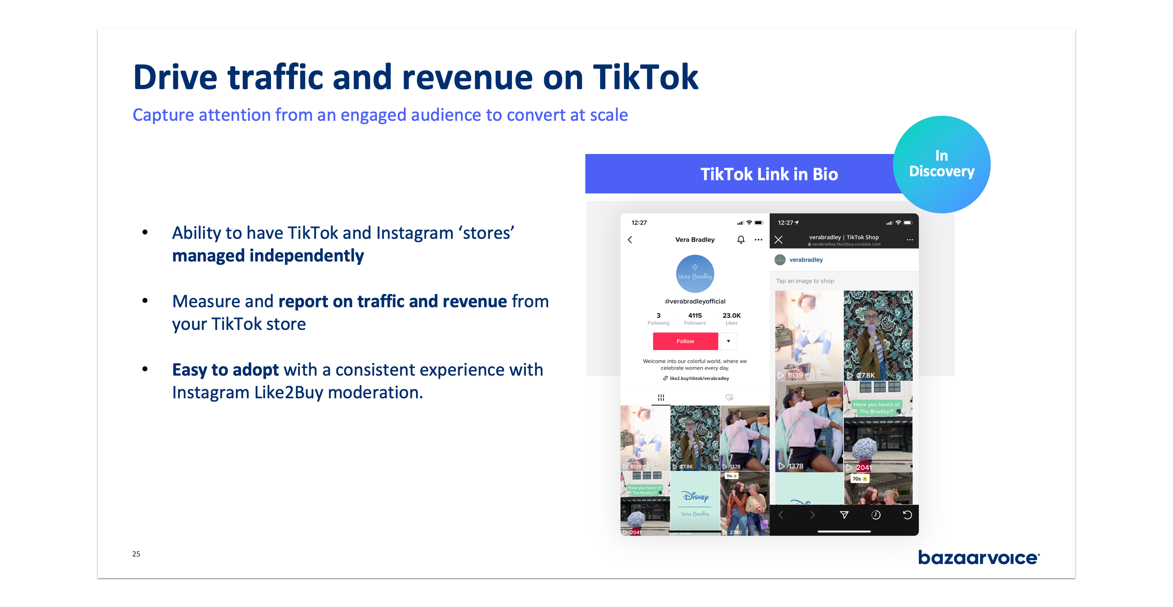Open the three-dot menu in TikTok Shop header
Screen dimensions: 1173x607
[x=909, y=240]
